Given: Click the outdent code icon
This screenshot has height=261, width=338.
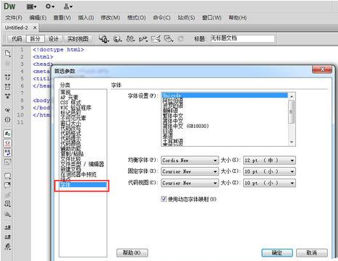Looking at the screenshot, I should pyautogui.click(x=7, y=236).
